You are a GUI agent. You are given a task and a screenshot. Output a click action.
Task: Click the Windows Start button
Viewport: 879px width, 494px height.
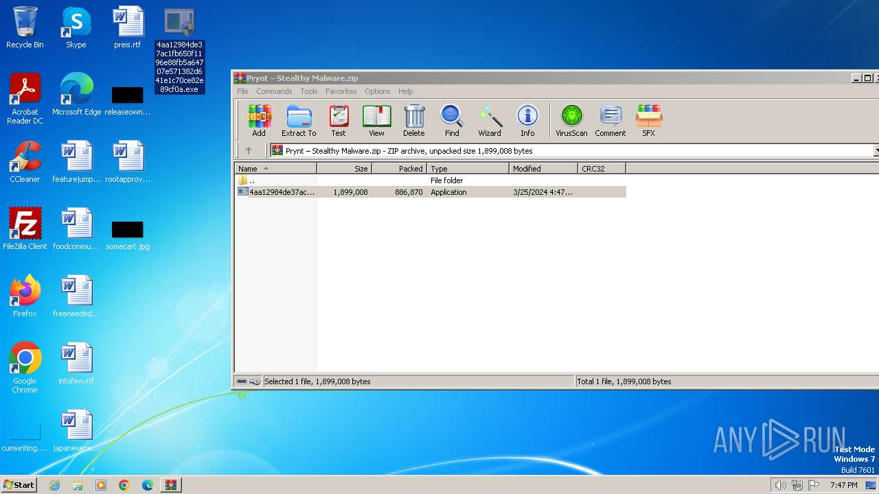[x=19, y=484]
